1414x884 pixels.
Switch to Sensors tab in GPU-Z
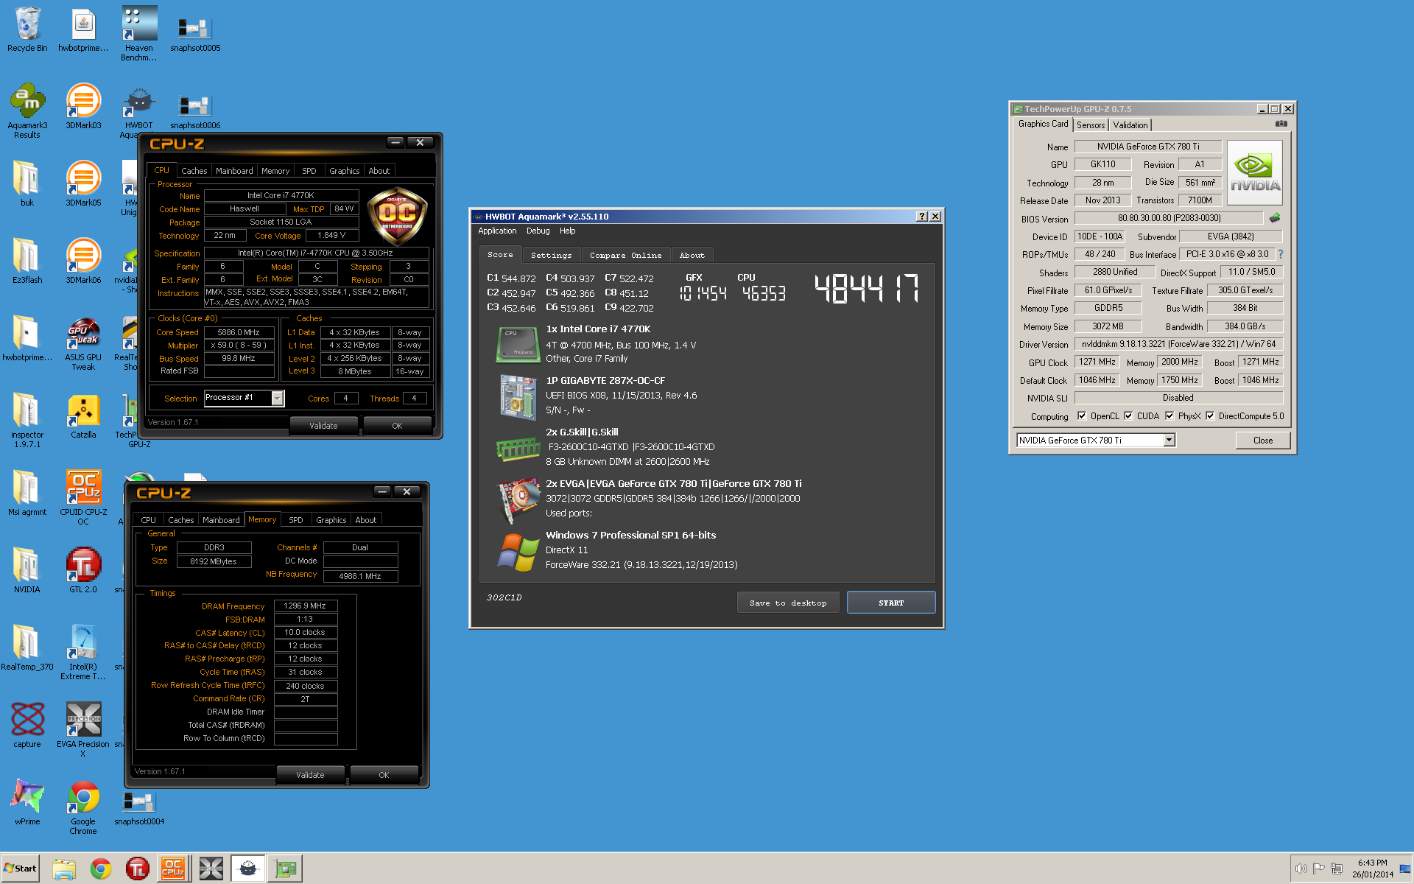pyautogui.click(x=1091, y=125)
